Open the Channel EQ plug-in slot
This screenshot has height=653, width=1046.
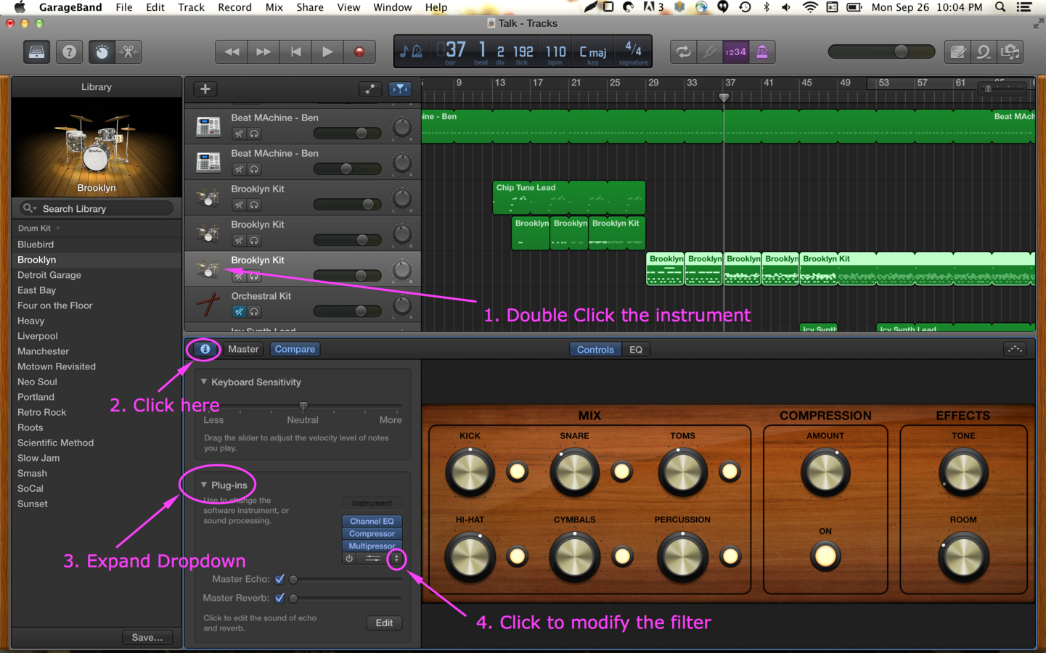pos(372,521)
